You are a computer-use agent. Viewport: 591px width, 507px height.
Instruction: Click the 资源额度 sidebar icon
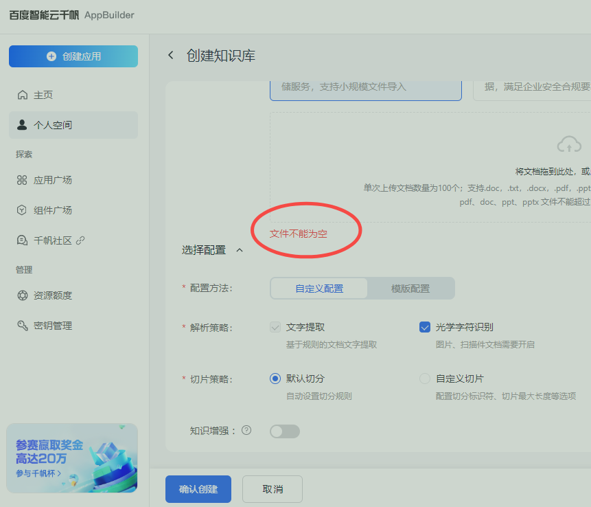point(23,295)
